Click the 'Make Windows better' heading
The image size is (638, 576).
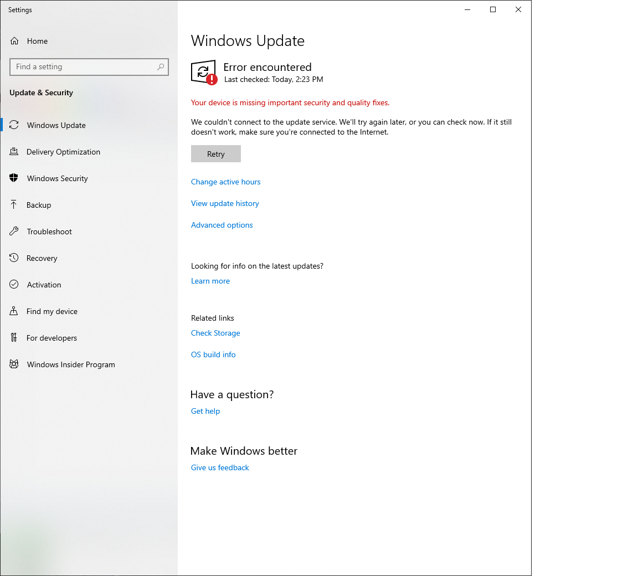tap(244, 451)
